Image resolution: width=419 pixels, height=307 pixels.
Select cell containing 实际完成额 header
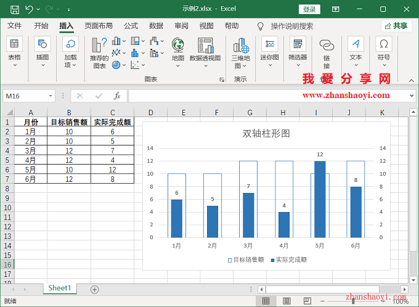click(112, 122)
